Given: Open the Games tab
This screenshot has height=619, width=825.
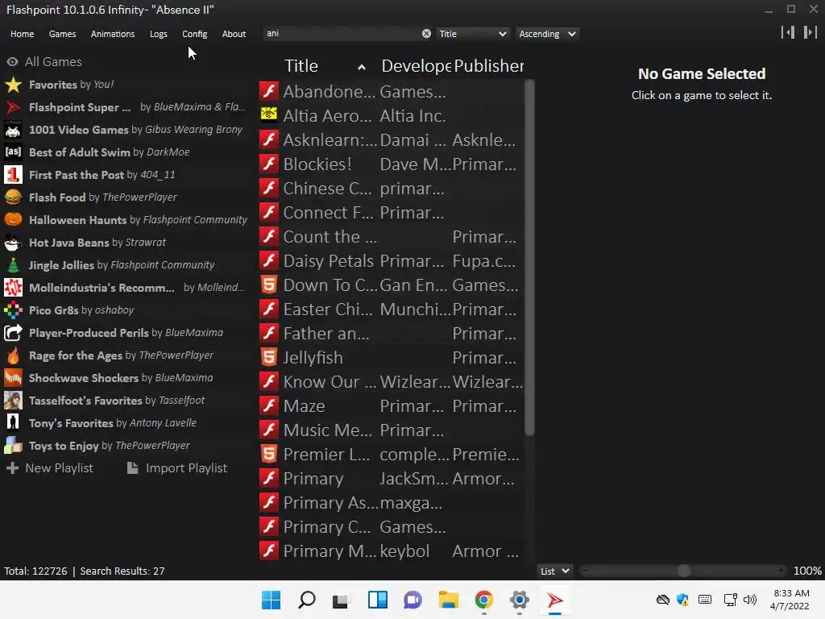Looking at the screenshot, I should (x=62, y=34).
